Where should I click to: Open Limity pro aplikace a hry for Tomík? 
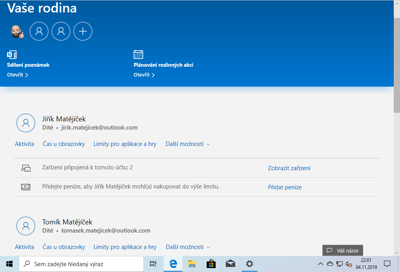(125, 247)
